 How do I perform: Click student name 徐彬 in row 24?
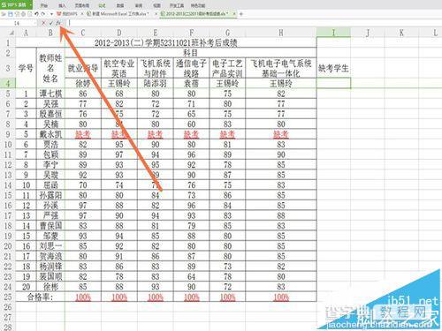[x=50, y=287]
